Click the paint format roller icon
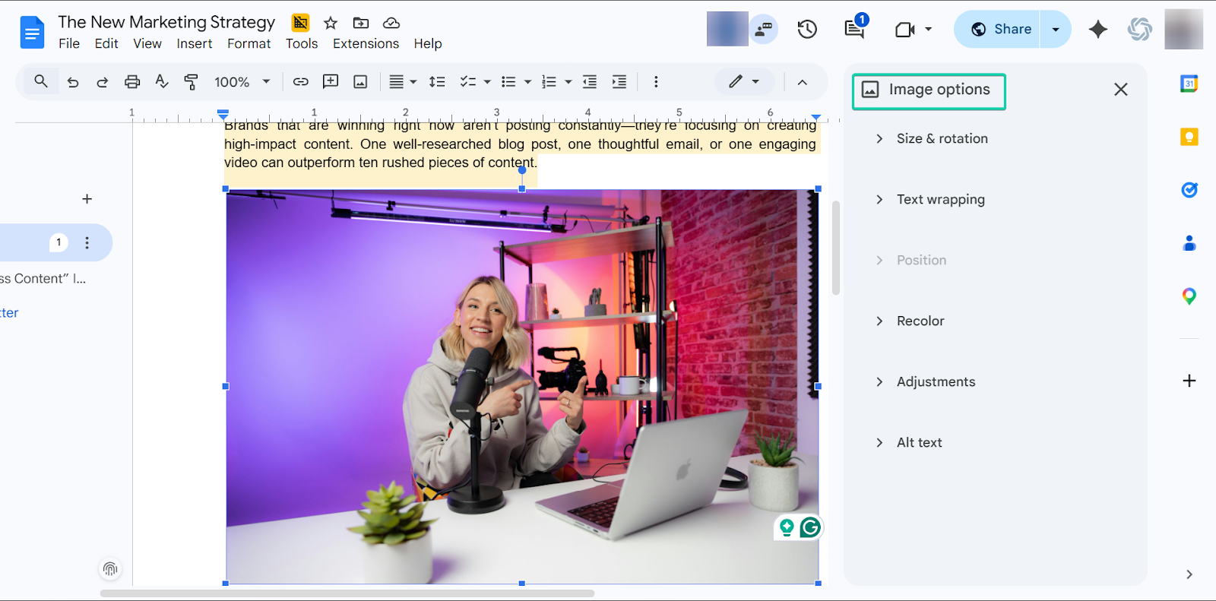The height and width of the screenshot is (601, 1216). point(191,81)
